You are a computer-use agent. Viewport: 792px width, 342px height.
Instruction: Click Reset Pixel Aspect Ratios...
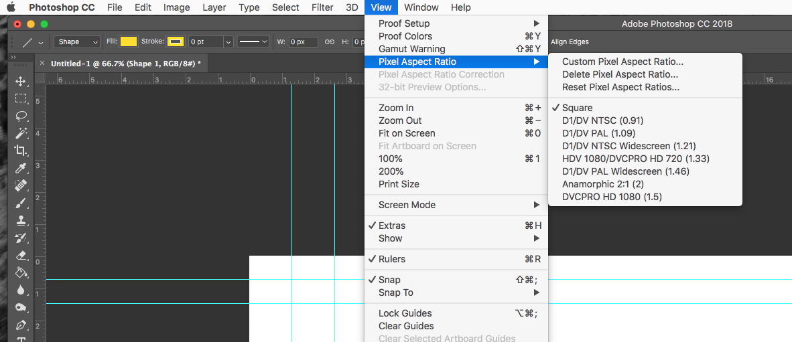[x=645, y=87]
